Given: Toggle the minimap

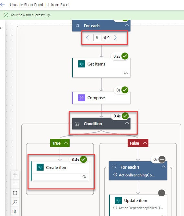Looking at the screenshot, I should (x=15, y=211).
